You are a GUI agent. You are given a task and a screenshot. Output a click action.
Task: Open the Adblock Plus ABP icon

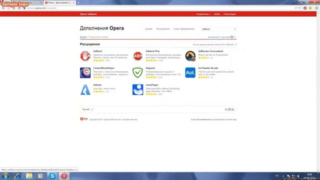point(138,56)
